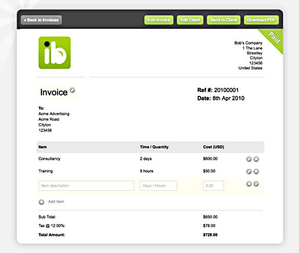Send the invoice to client

pyautogui.click(x=224, y=20)
